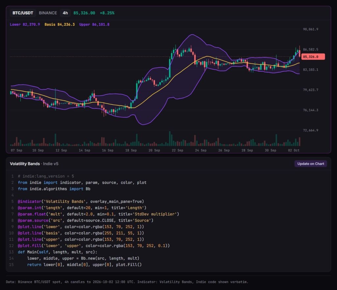Click the 30 Sep date axis label
The height and width of the screenshot is (290, 337).
[x=271, y=150]
